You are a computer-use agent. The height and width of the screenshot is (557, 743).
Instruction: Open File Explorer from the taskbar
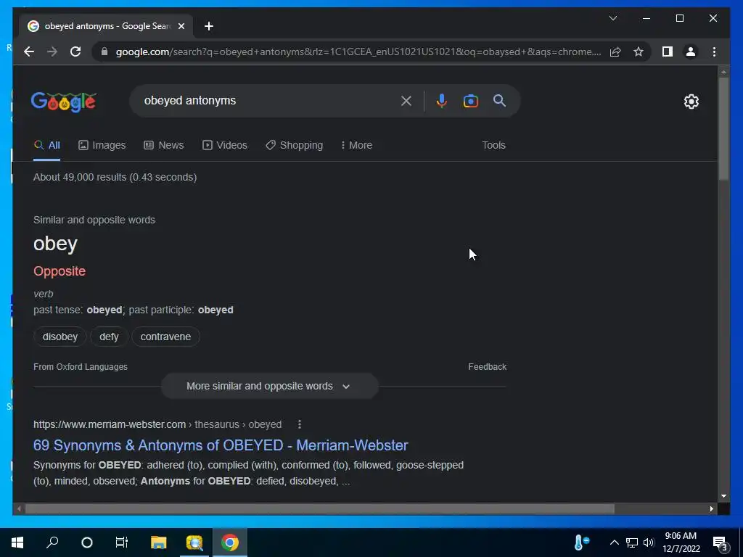pyautogui.click(x=159, y=542)
